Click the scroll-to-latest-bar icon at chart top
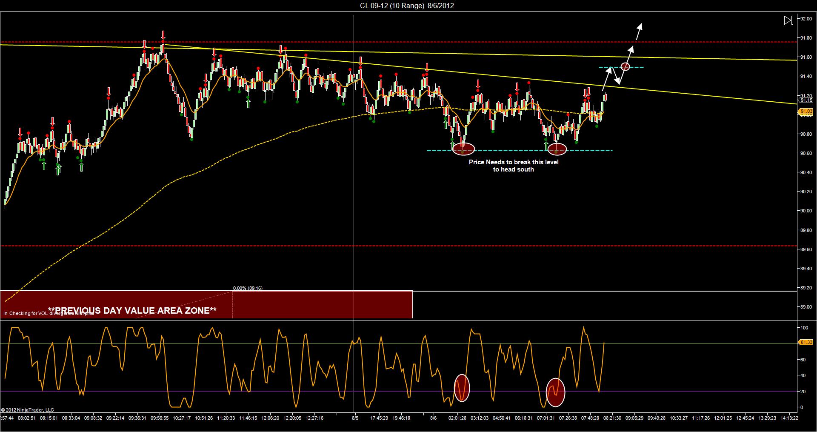Screen dimensions: 817x432 [788, 20]
